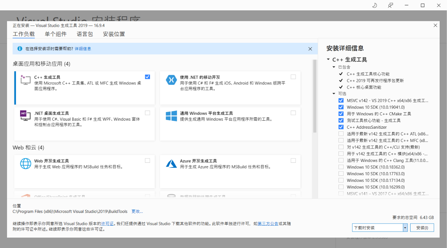
Task: Click the Windows logo for 通用 Windows 平台生成工具
Action: tap(171, 116)
